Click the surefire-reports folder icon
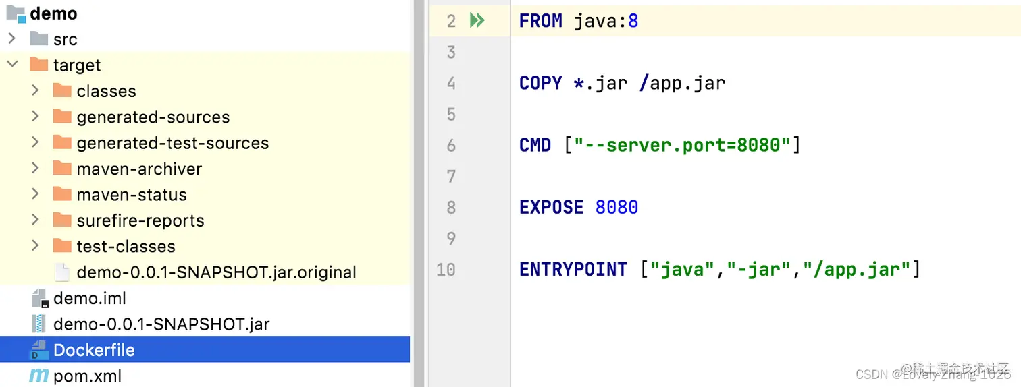This screenshot has width=1021, height=387. (62, 220)
